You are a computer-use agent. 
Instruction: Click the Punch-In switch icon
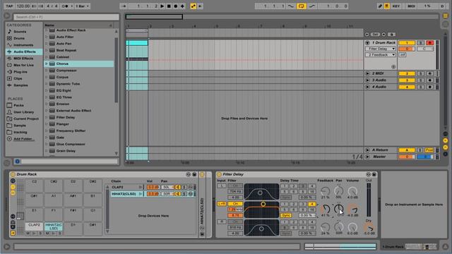pos(290,6)
